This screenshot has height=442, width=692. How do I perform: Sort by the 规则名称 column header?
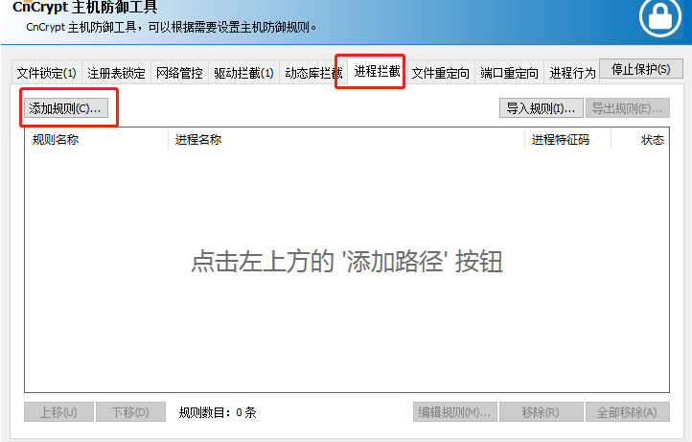tap(56, 140)
